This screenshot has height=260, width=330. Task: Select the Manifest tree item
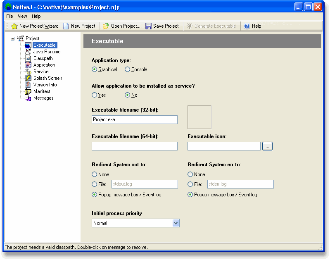point(42,91)
